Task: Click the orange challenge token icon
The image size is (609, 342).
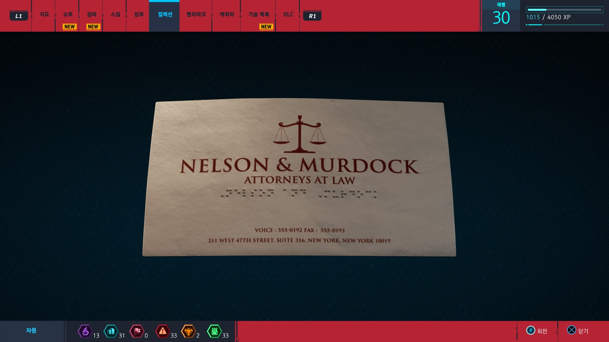Action: pos(188,332)
